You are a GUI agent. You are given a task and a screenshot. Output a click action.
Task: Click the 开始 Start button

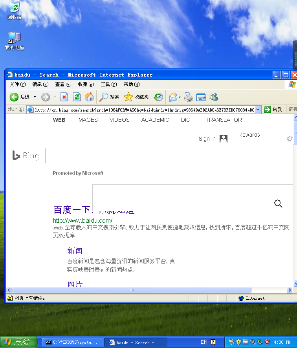(x=18, y=342)
